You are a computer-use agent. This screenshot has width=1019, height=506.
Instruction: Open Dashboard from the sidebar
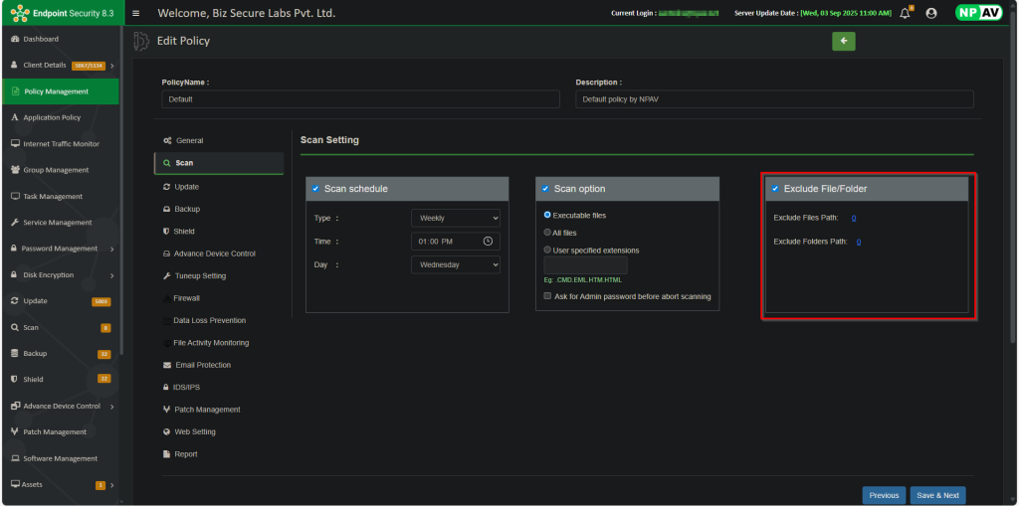(40, 39)
